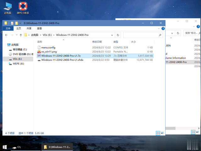Select the os_win11.png file
201x151 pixels.
[x=49, y=52]
